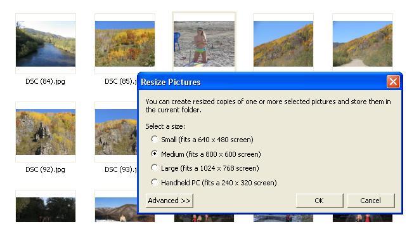The width and height of the screenshot is (407, 231).
Task: Click the DSC (92).jpg file name label
Action: pyautogui.click(x=45, y=169)
